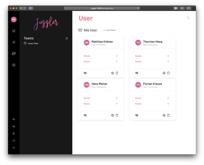
Task: Click the home icon in left sidebar
Action: click(14, 31)
